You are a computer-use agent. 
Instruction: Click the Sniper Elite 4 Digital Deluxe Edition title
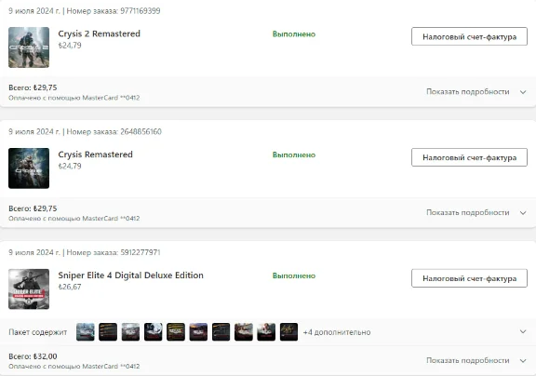(130, 275)
